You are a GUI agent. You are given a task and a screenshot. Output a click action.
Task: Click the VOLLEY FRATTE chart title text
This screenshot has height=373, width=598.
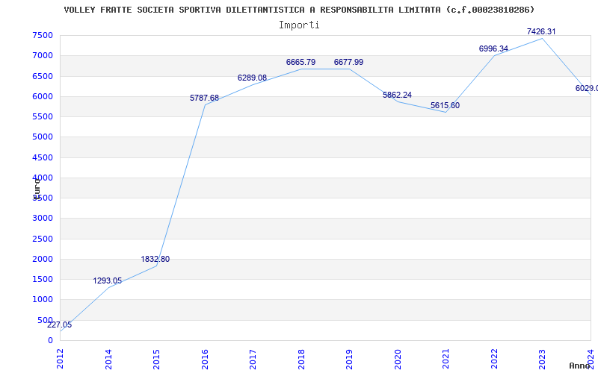(300, 10)
